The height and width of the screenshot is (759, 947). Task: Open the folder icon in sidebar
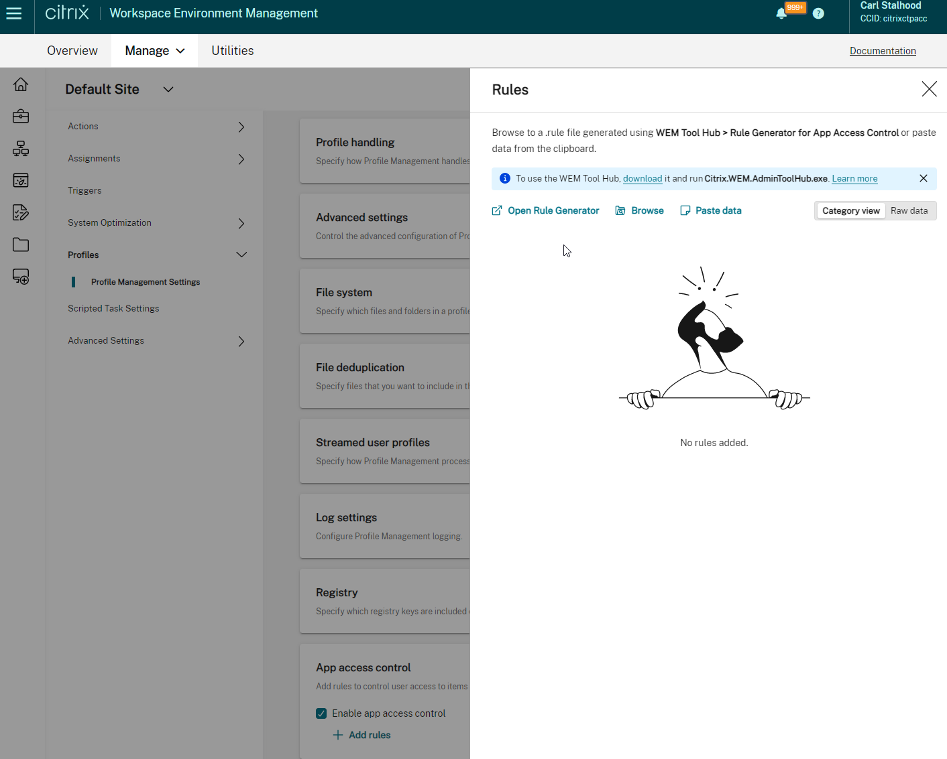coord(21,245)
